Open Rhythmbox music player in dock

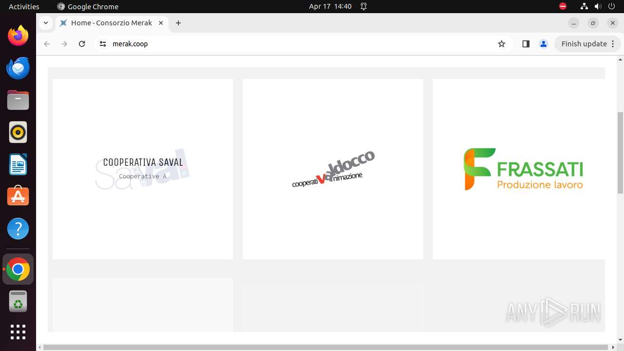18,132
